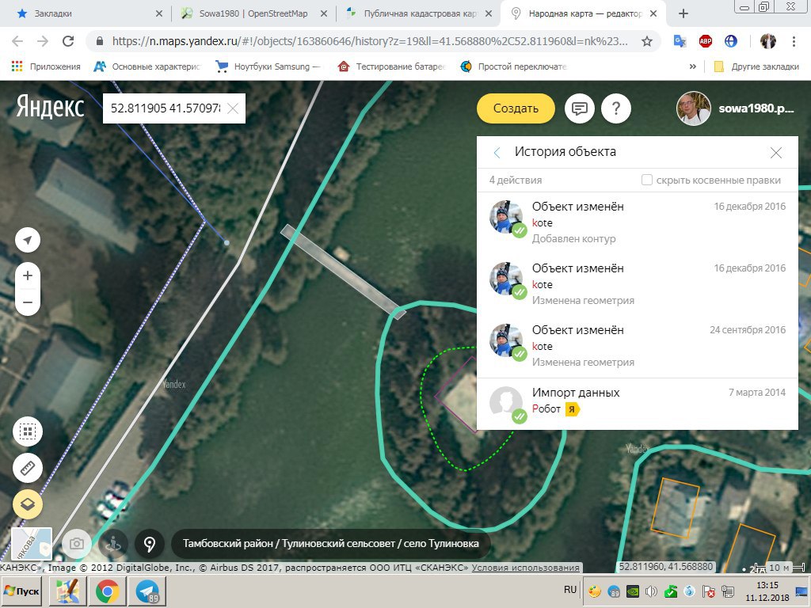
Task: Click browser address bar URL
Action: point(370,41)
